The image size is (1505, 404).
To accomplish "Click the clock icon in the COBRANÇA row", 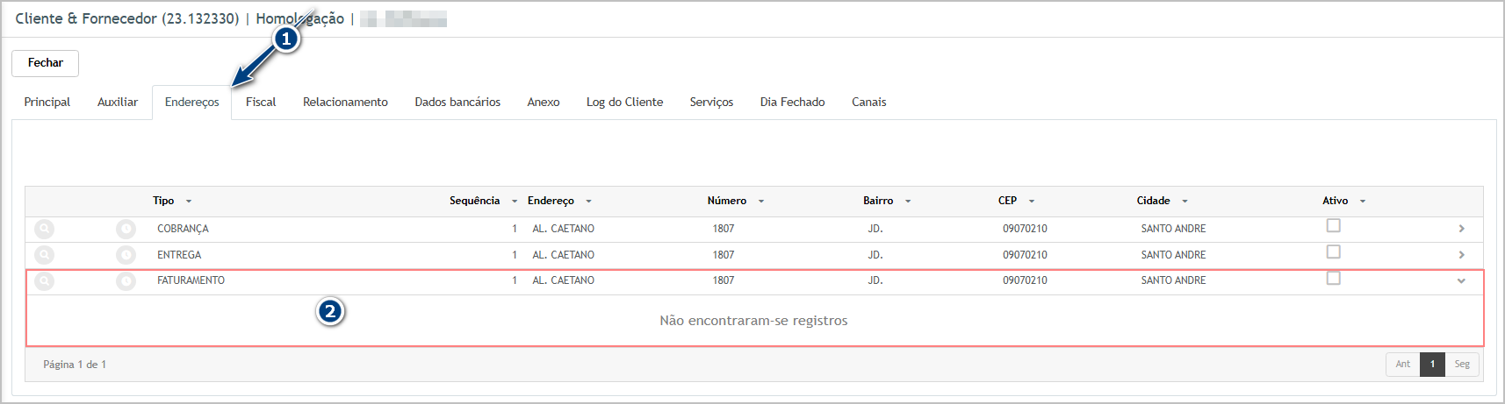I will (126, 229).
